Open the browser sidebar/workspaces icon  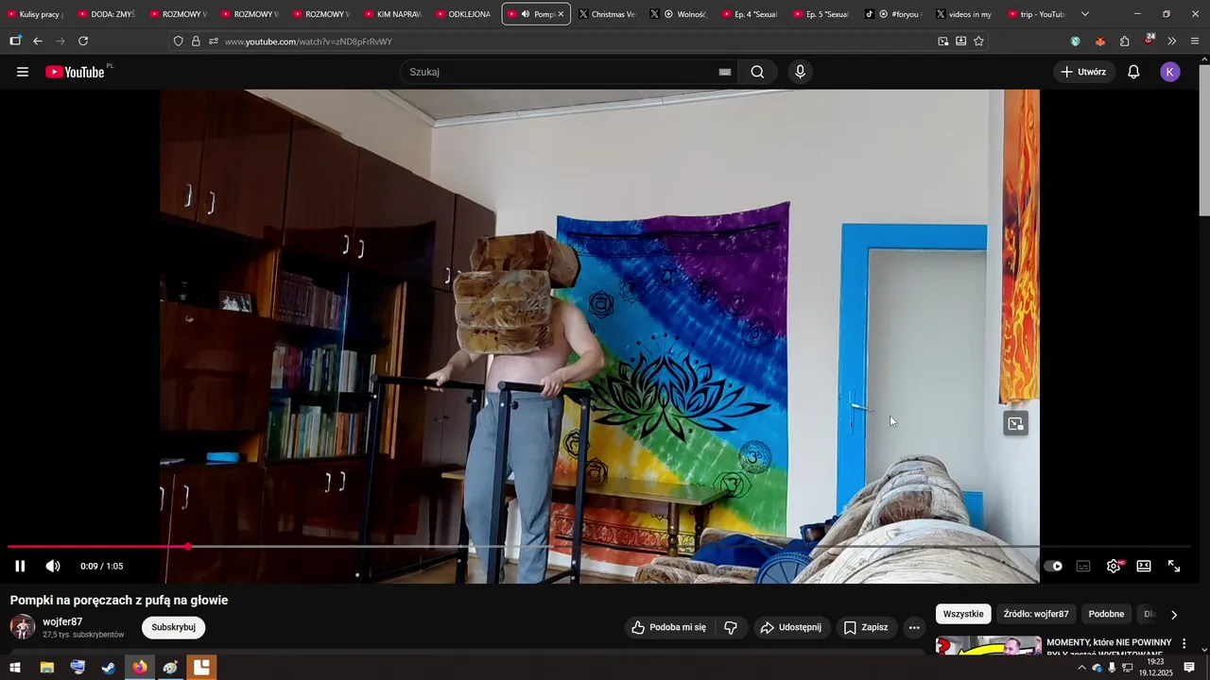click(x=15, y=42)
